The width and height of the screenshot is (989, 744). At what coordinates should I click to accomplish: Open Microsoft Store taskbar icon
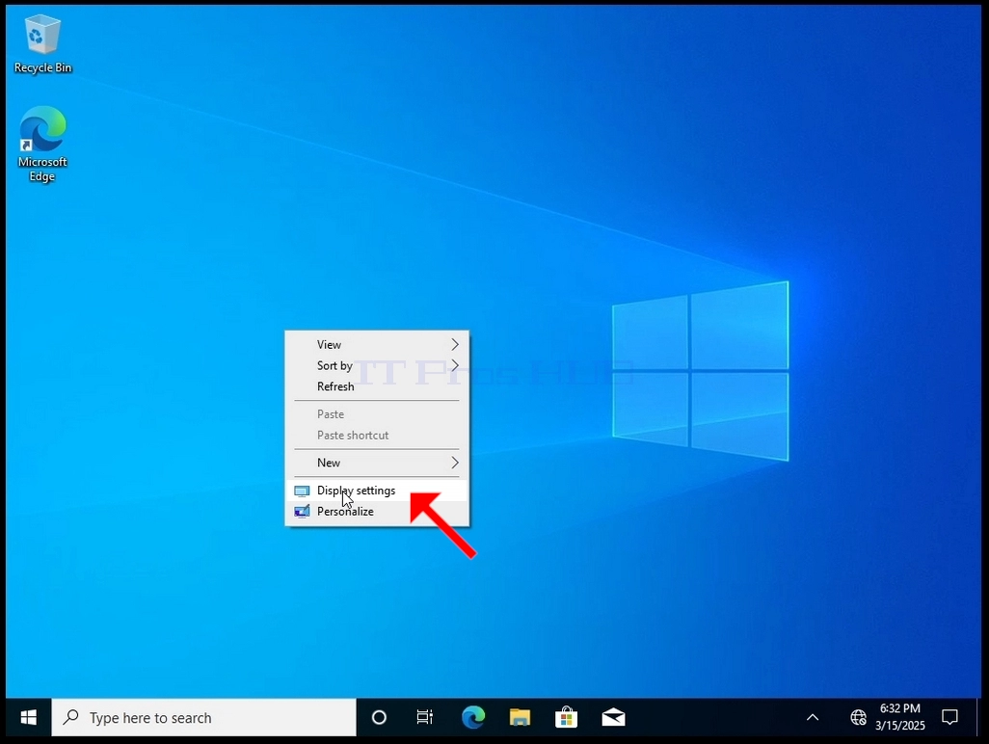pos(567,717)
